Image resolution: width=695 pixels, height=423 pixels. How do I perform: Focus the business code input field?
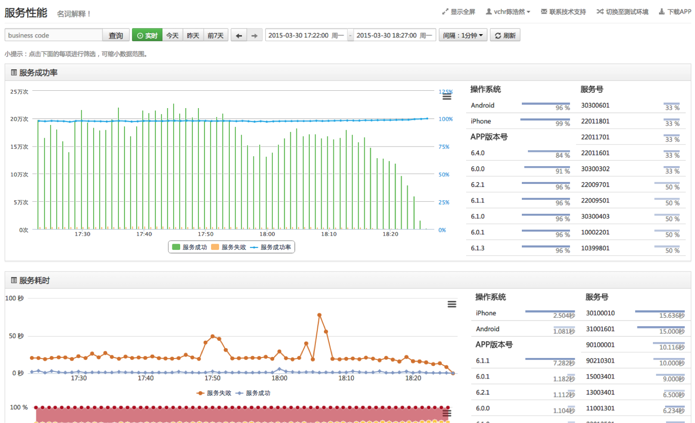53,36
